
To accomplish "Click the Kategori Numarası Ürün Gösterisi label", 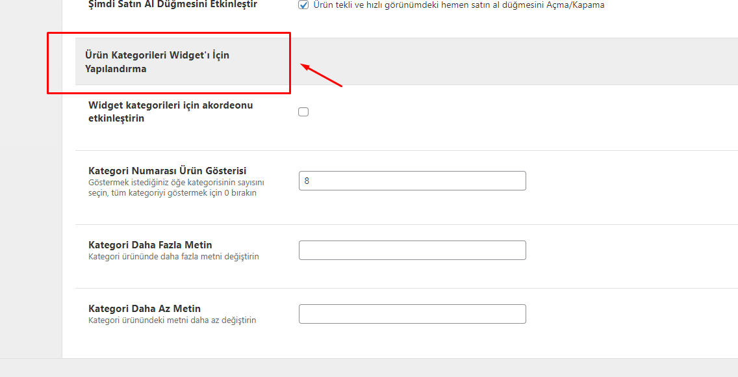I will click(168, 170).
